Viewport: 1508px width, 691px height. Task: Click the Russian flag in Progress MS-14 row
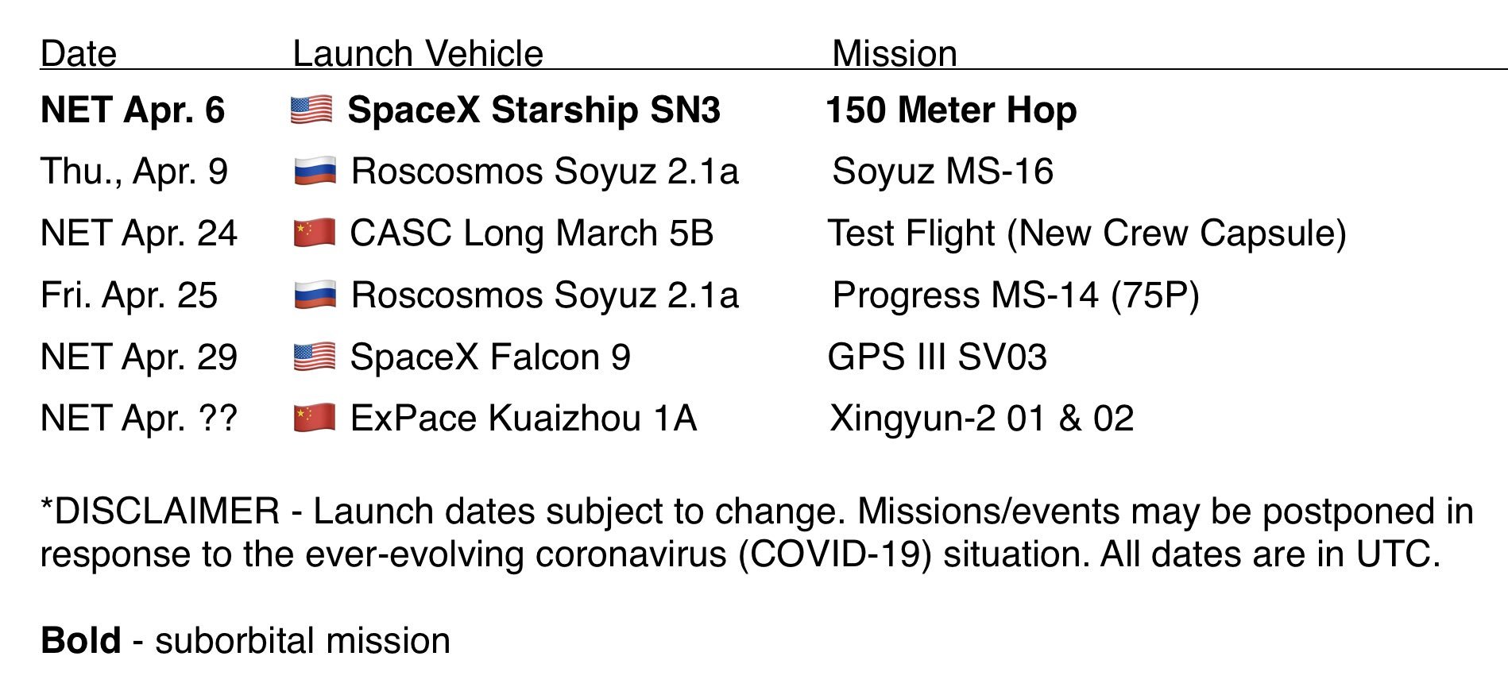(x=315, y=295)
